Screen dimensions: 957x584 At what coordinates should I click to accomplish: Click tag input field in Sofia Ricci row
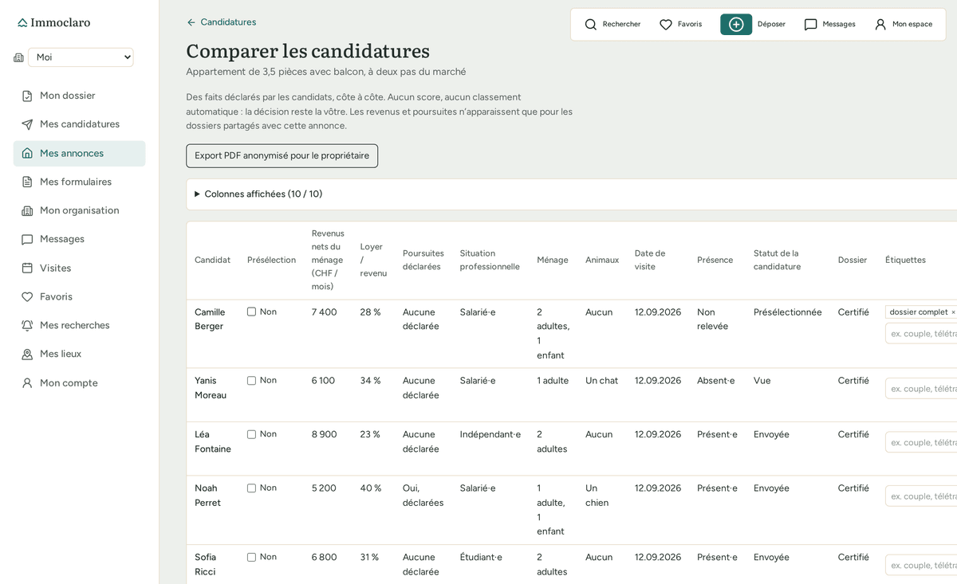coord(921,566)
